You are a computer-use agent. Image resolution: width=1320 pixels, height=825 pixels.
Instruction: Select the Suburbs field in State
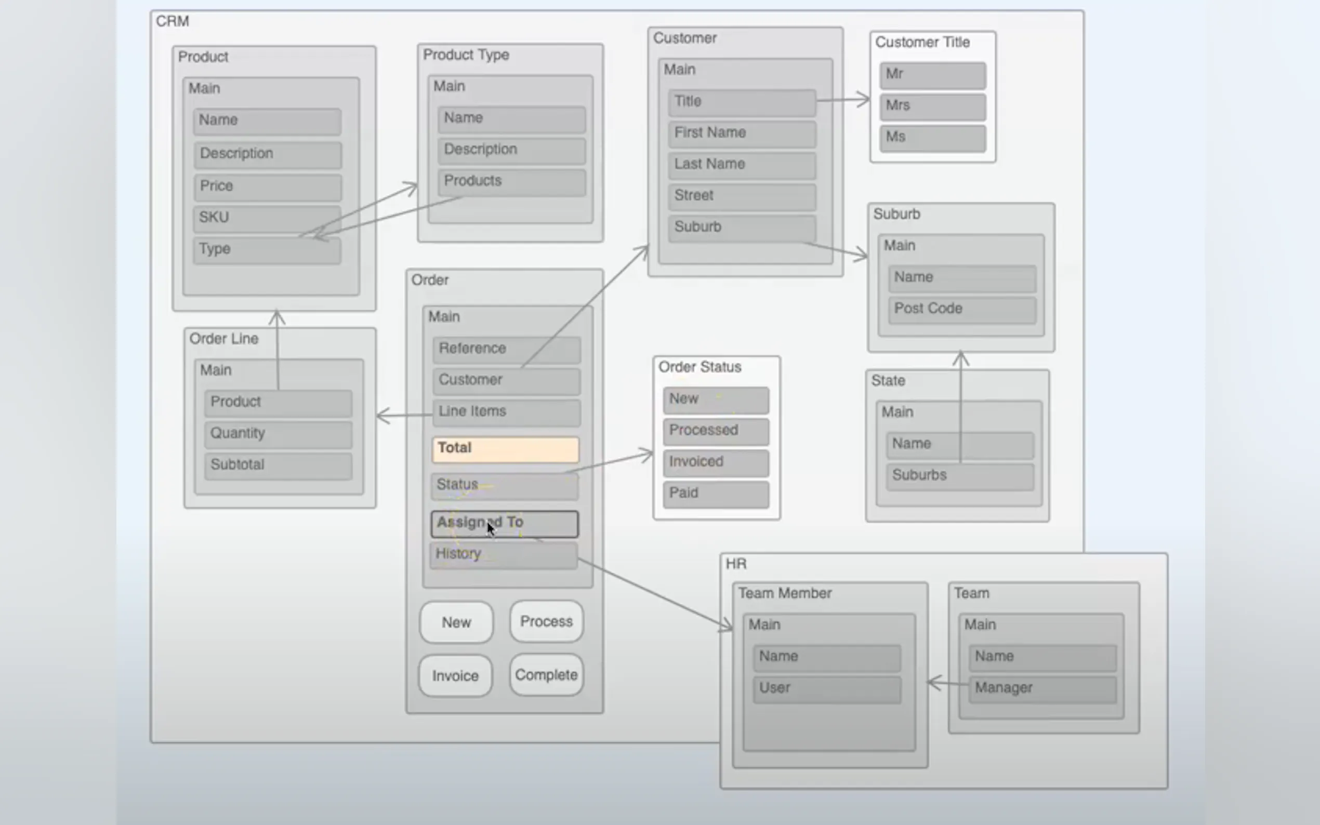[960, 475]
